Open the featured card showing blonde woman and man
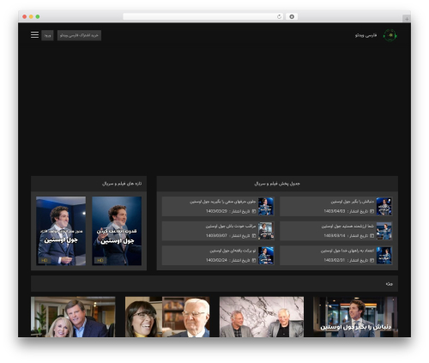Viewport: 429px width, 363px height. 73,317
